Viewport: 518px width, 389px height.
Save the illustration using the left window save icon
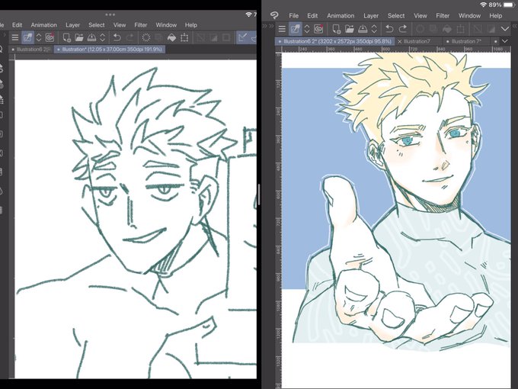point(91,37)
